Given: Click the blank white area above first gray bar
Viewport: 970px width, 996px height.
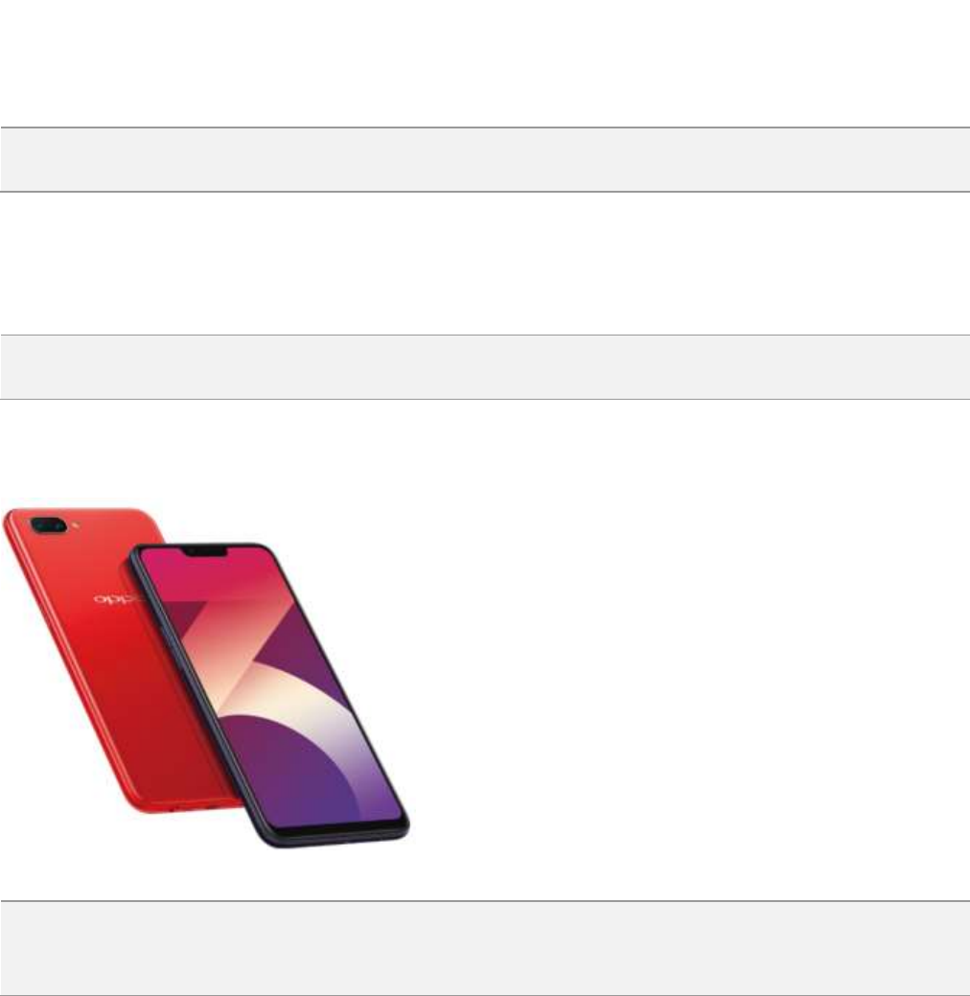Looking at the screenshot, I should (485, 63).
